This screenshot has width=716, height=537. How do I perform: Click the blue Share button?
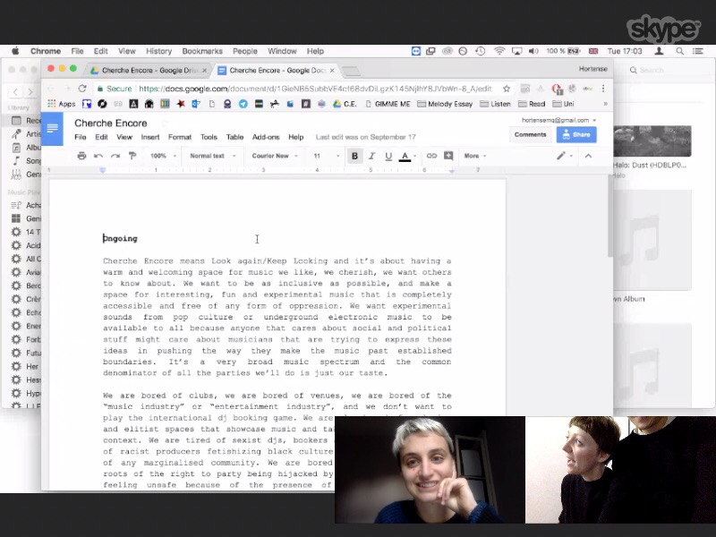[575, 134]
